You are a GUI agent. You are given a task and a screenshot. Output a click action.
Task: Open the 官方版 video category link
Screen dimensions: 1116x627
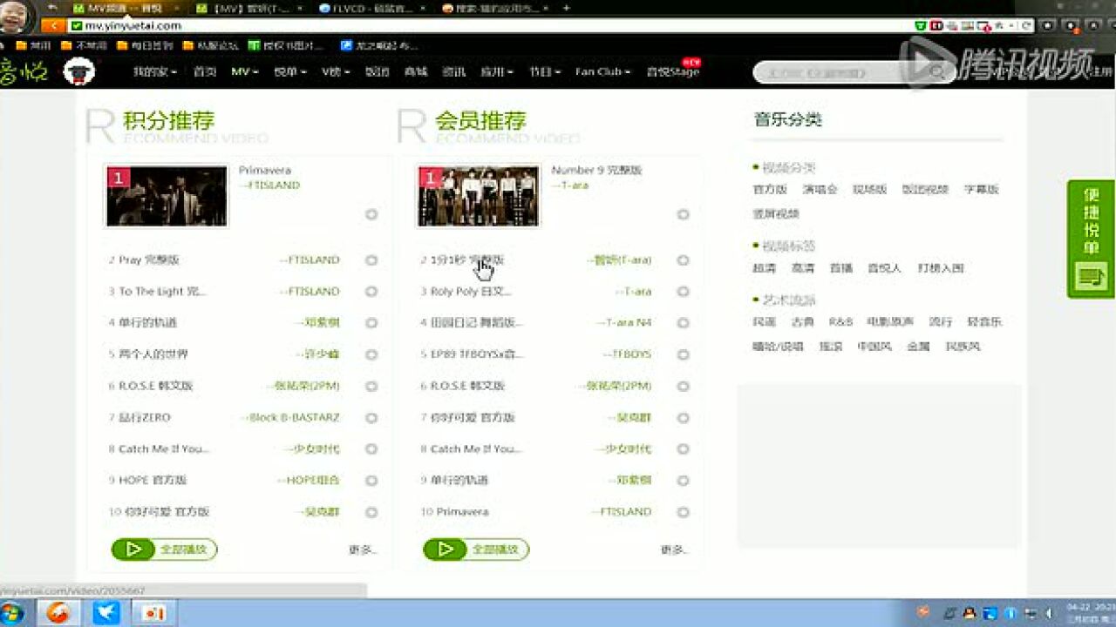coord(770,189)
